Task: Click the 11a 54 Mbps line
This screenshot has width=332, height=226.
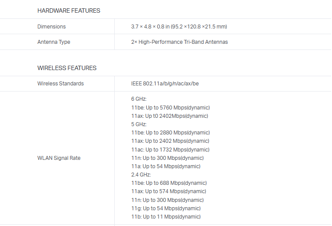Action: [x=166, y=166]
